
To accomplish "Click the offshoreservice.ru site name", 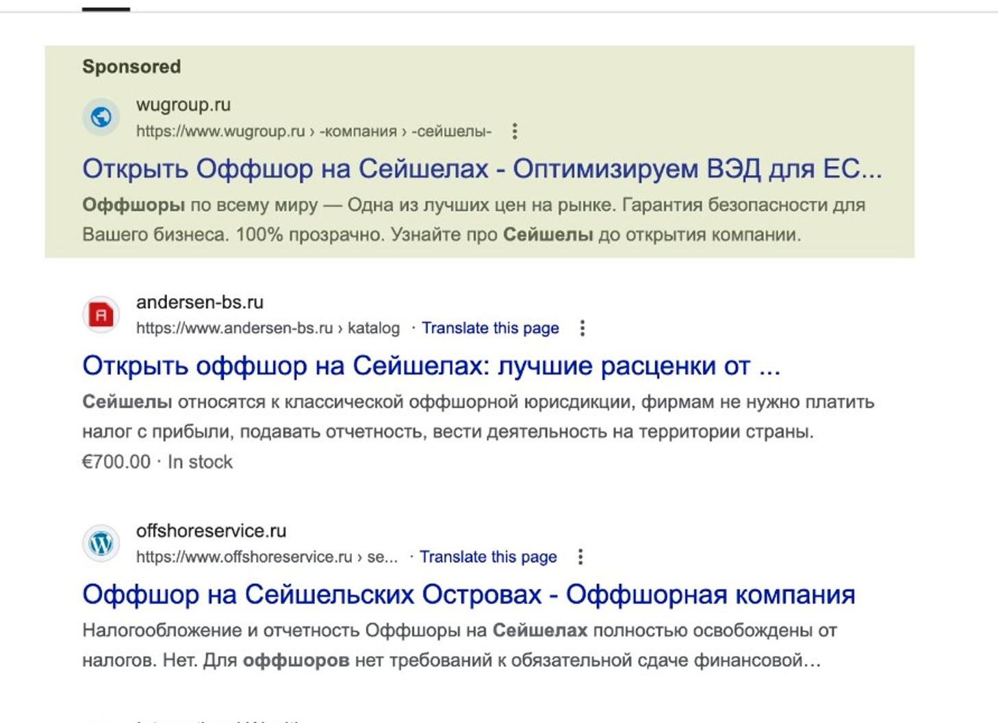I will coord(211,531).
